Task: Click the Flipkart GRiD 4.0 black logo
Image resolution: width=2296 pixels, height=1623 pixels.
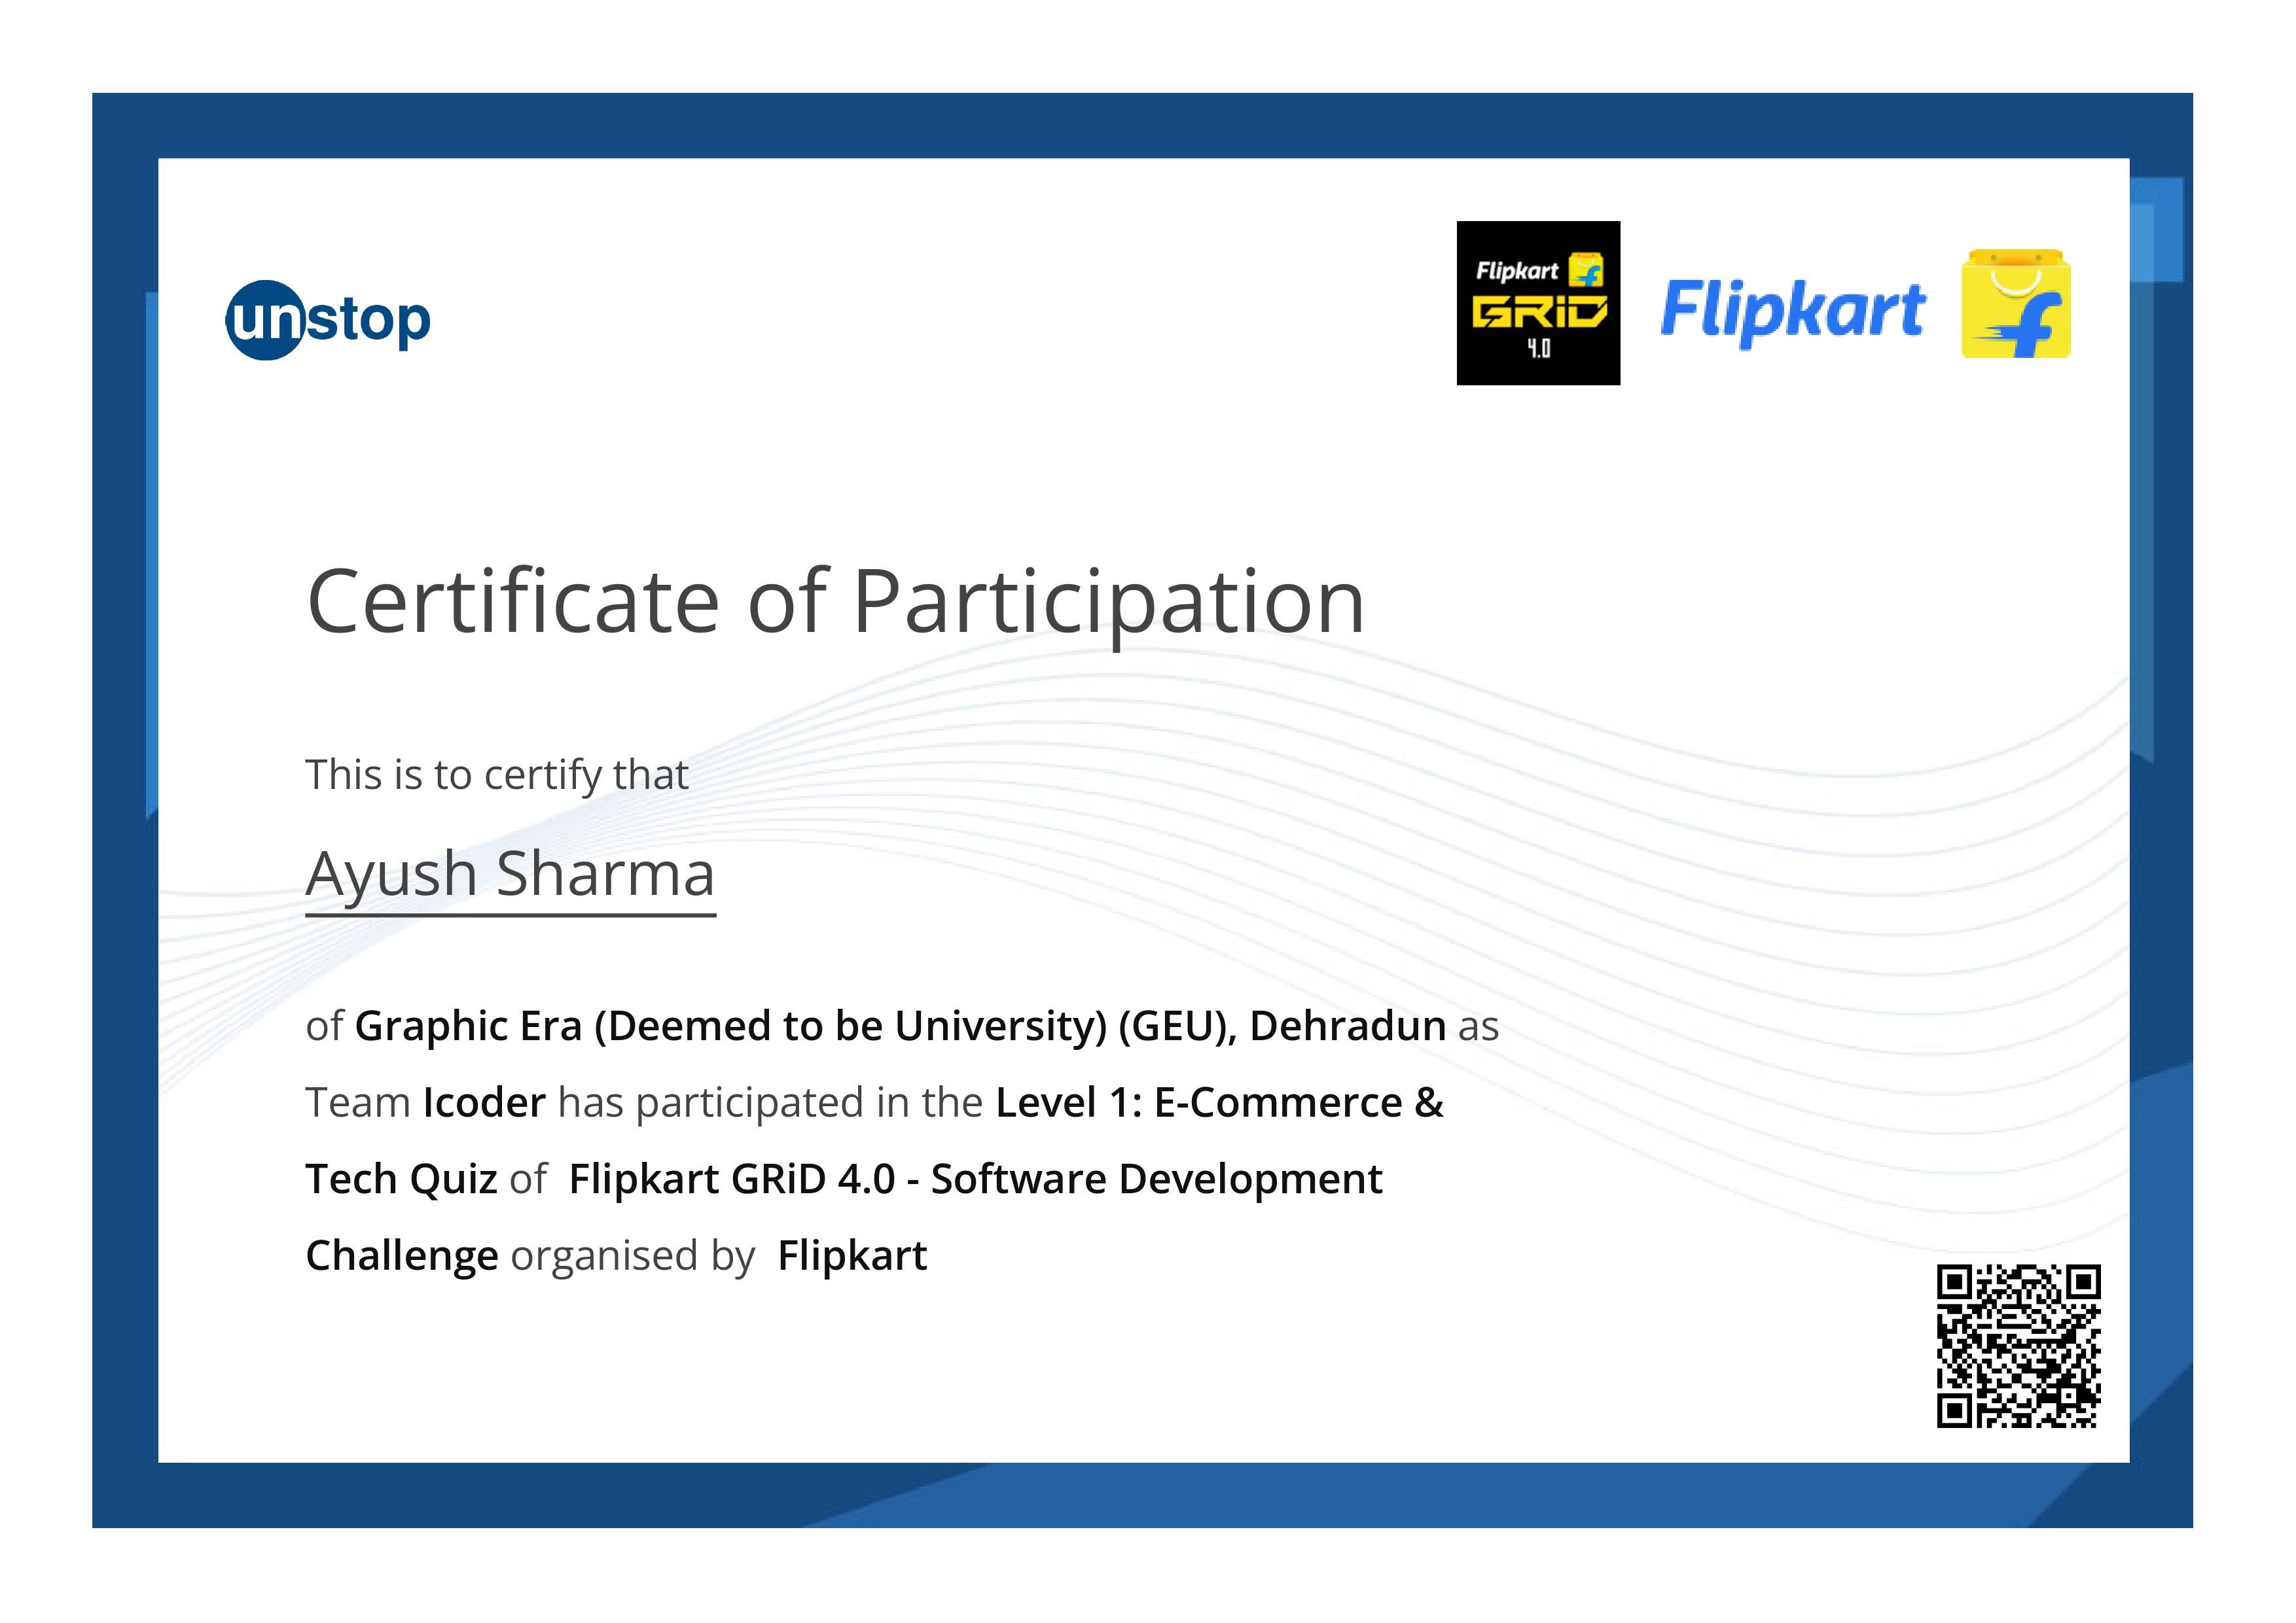Action: [x=1538, y=303]
